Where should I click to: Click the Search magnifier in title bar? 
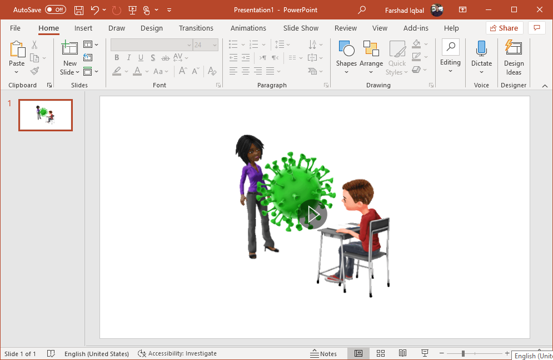[x=362, y=10]
